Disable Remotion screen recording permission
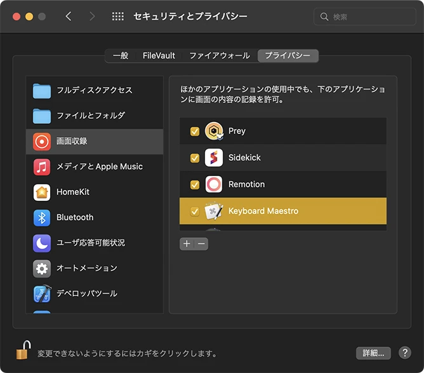The width and height of the screenshot is (424, 373). tap(195, 185)
